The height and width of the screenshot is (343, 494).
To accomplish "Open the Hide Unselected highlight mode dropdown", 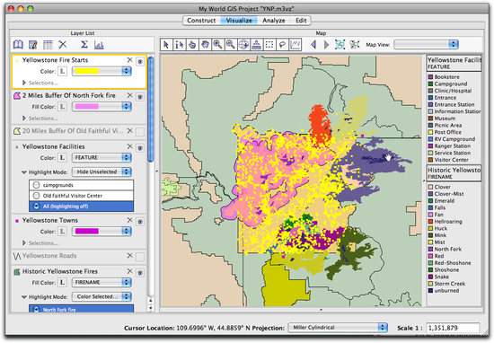I will click(x=101, y=172).
